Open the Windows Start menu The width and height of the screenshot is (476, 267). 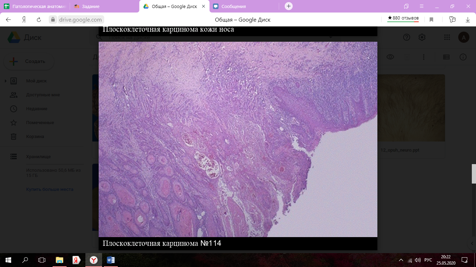point(8,260)
